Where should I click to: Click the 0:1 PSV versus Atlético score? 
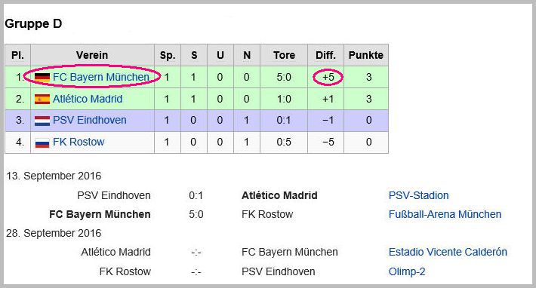(x=196, y=195)
